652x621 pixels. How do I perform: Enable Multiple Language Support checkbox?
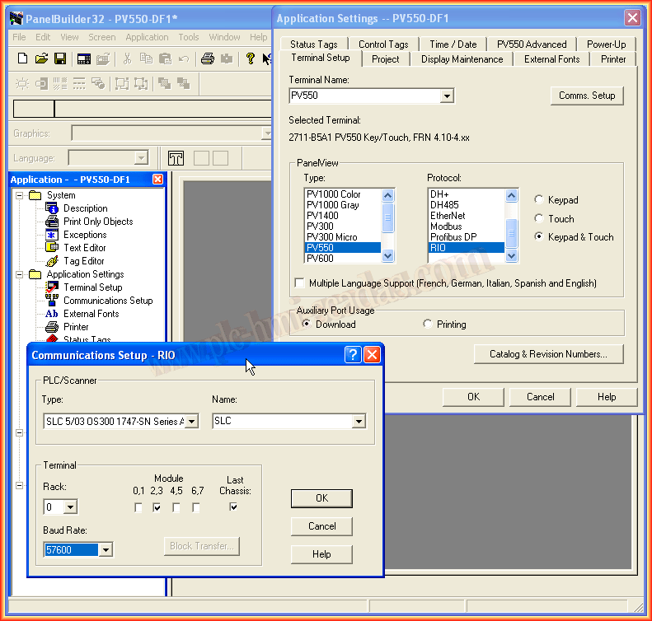point(299,283)
